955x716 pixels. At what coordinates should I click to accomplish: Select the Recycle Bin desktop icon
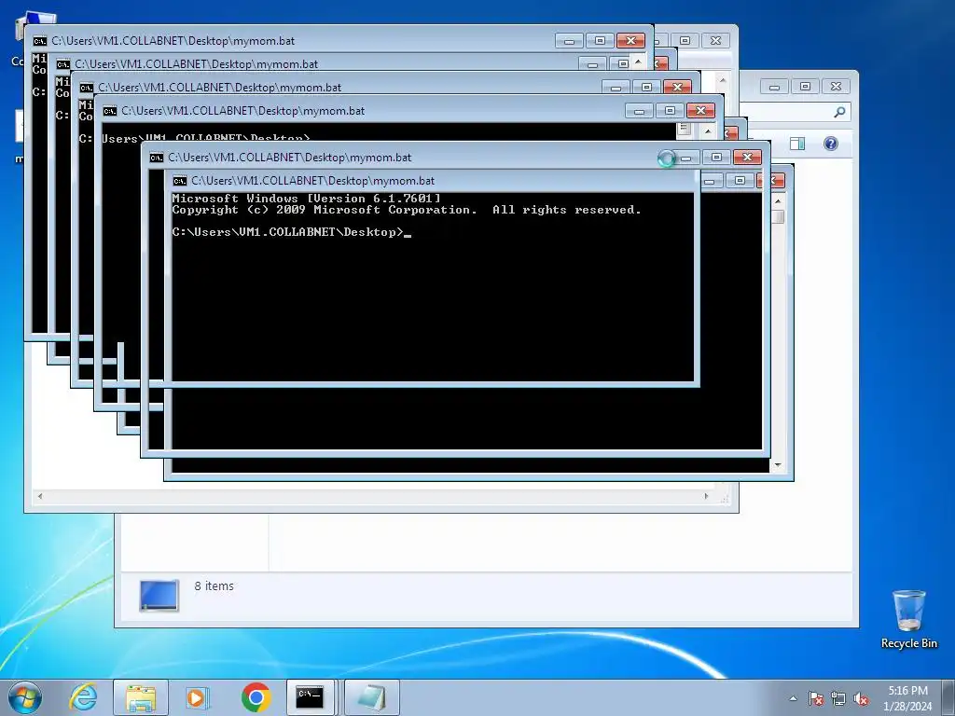908,619
